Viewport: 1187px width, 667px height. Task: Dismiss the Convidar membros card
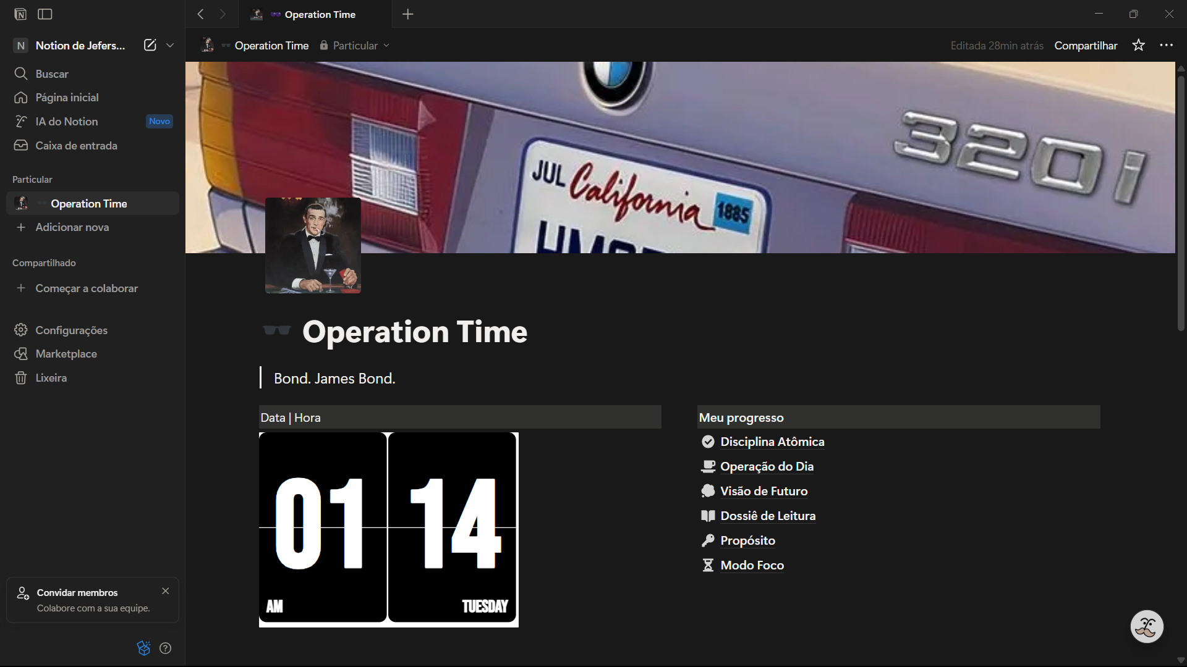click(165, 591)
